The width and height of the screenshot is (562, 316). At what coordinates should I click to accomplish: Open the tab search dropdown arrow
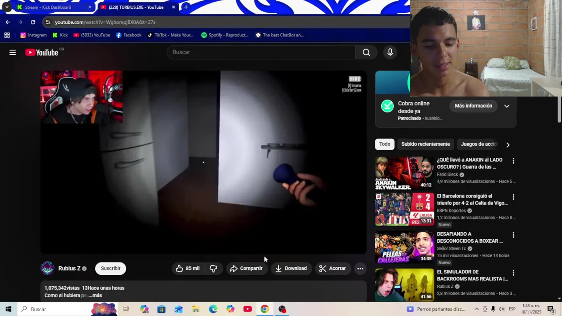pos(7,7)
